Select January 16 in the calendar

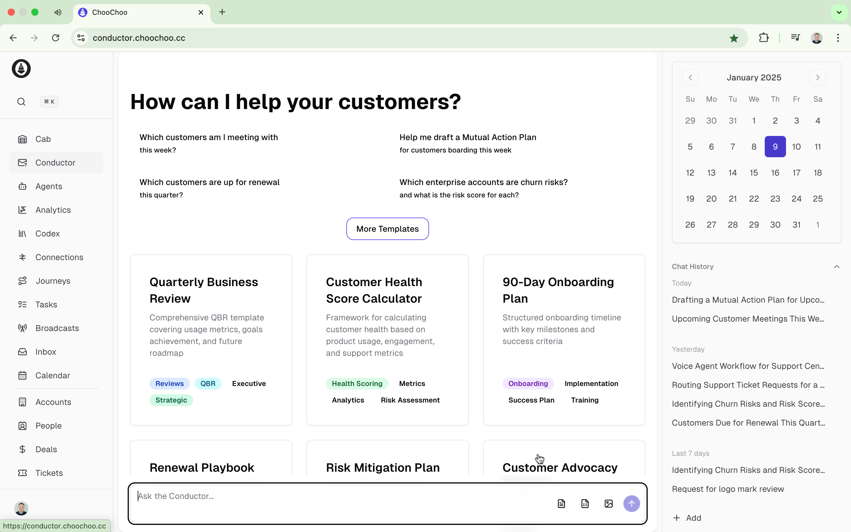click(x=775, y=172)
